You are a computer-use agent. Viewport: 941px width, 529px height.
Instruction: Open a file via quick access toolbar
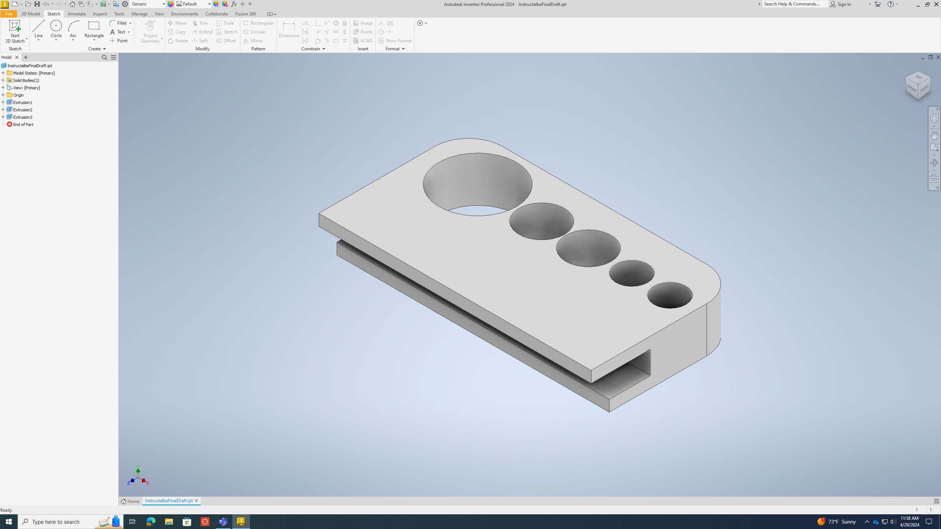pos(28,4)
